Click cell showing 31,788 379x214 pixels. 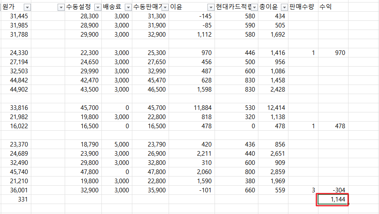[x=16, y=35]
